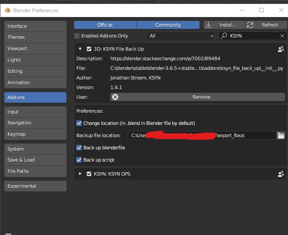This screenshot has height=235, width=288.
Task: Expand KSYN OPS add-on details
Action: (80, 174)
